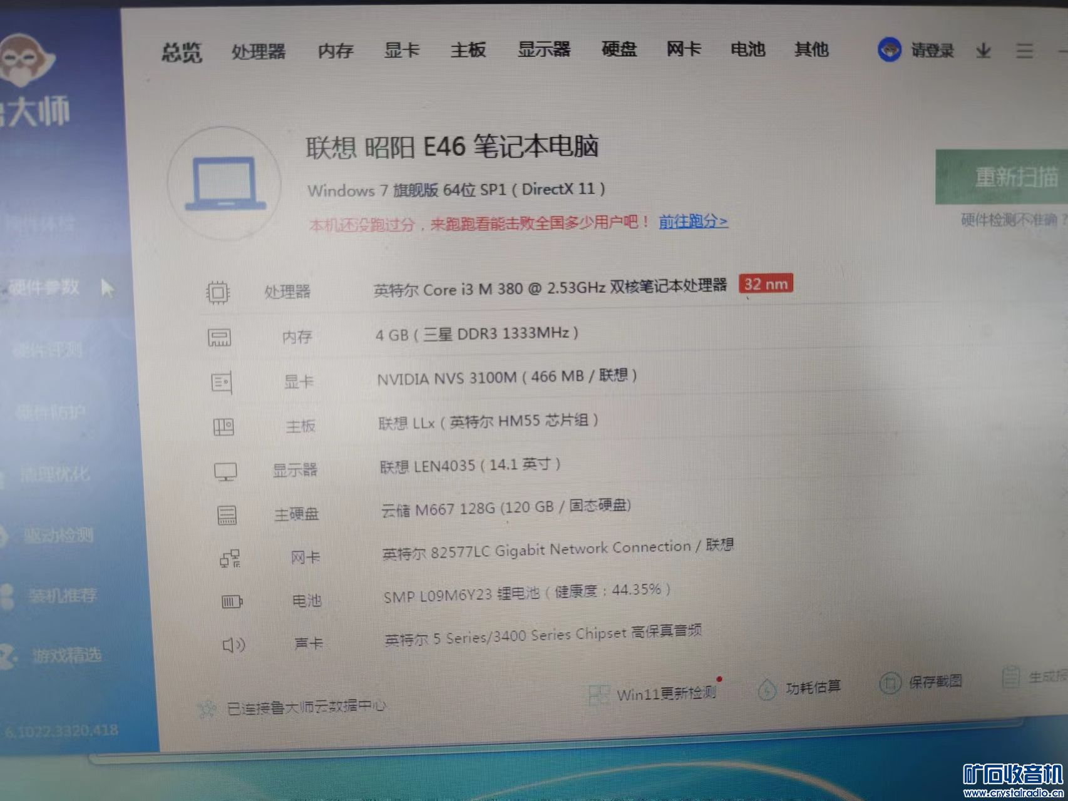Select the 硬盘 tab
The image size is (1068, 801).
coord(619,49)
